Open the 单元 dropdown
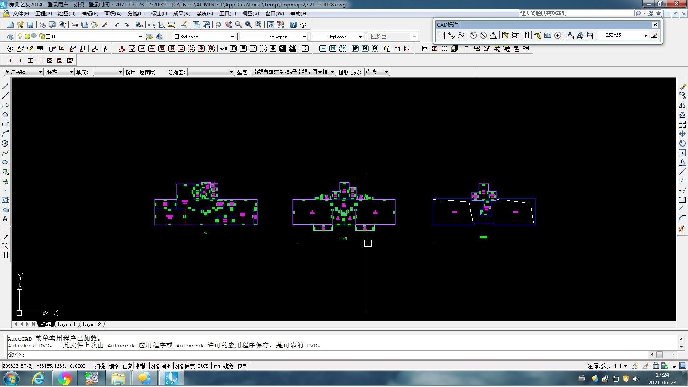The image size is (688, 387). [x=108, y=72]
